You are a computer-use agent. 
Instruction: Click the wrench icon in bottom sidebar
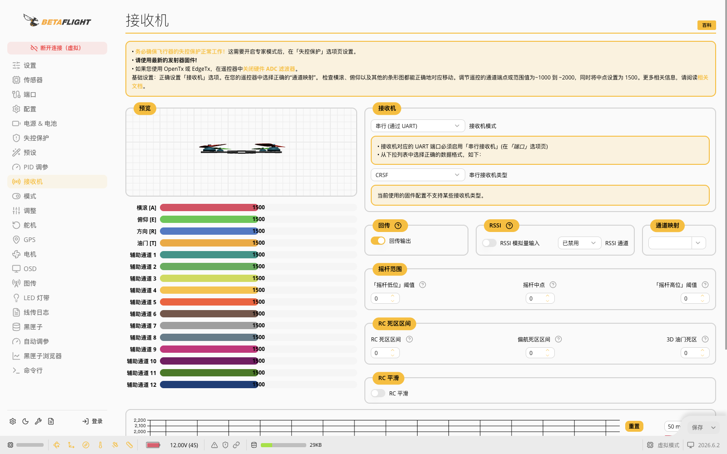38,421
